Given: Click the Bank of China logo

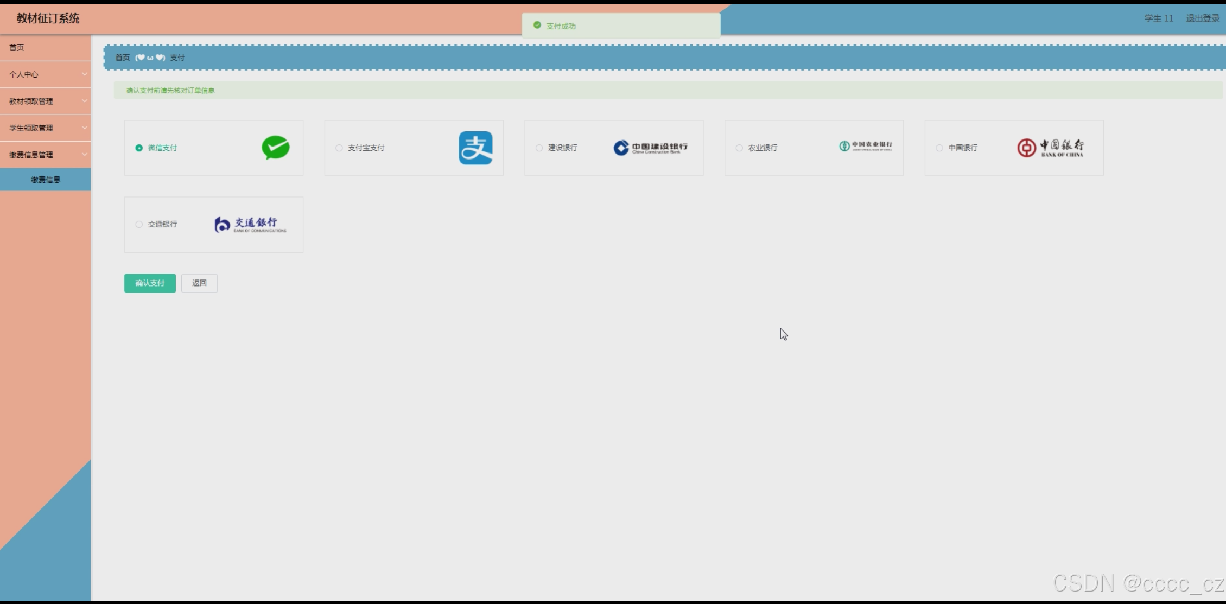Looking at the screenshot, I should pyautogui.click(x=1050, y=148).
